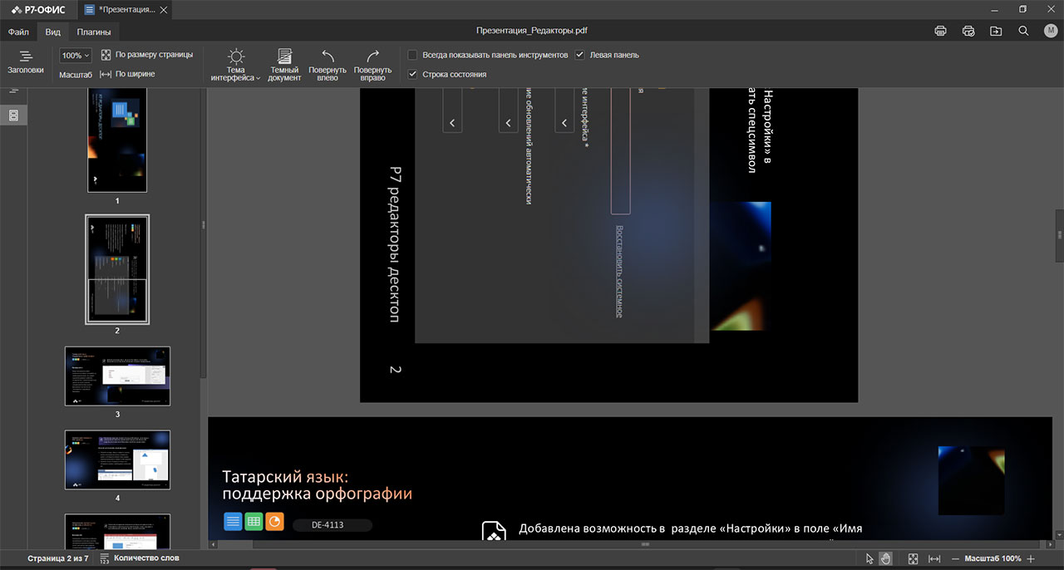The width and height of the screenshot is (1064, 570).
Task: Go to the Р7-ОФИС home tab
Action: (38, 9)
